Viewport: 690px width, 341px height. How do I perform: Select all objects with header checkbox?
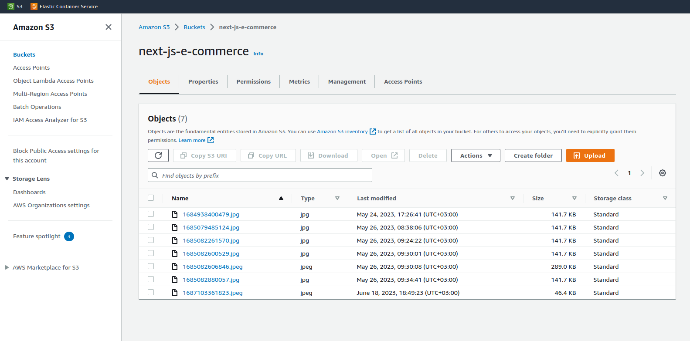(151, 198)
